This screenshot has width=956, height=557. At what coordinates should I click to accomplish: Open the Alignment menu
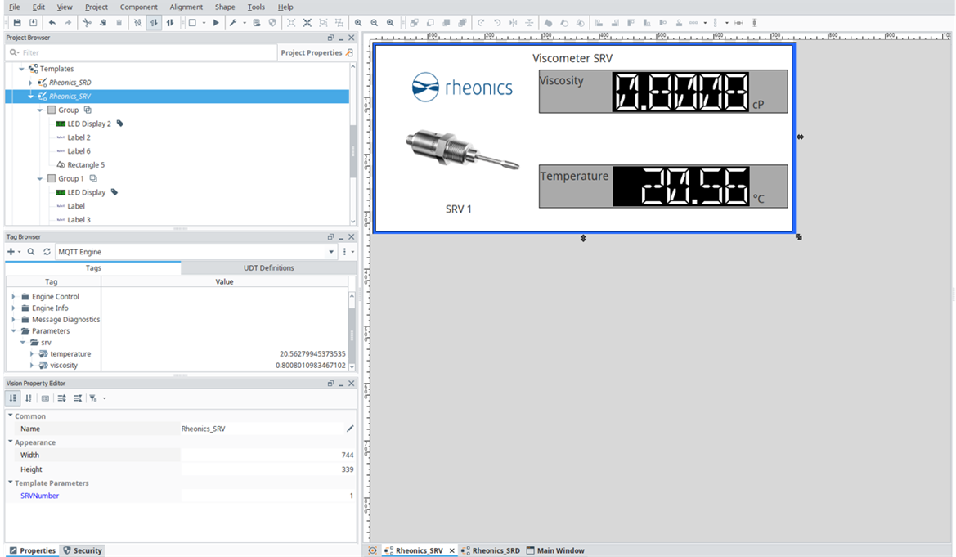click(x=186, y=7)
